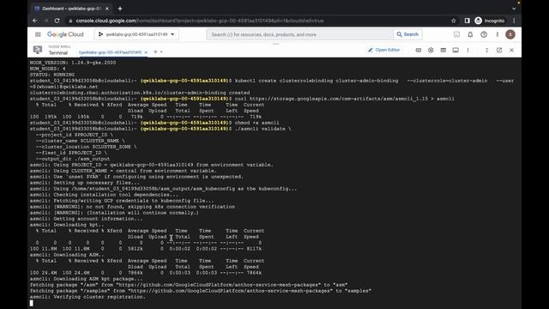Screen dimensions: 549x309
Task: Bookmark this page with star icon
Action: click(x=454, y=21)
